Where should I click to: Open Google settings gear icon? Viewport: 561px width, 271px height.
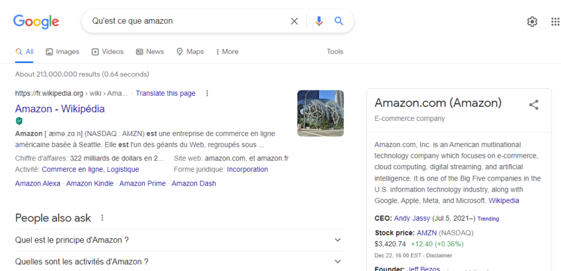point(532,21)
